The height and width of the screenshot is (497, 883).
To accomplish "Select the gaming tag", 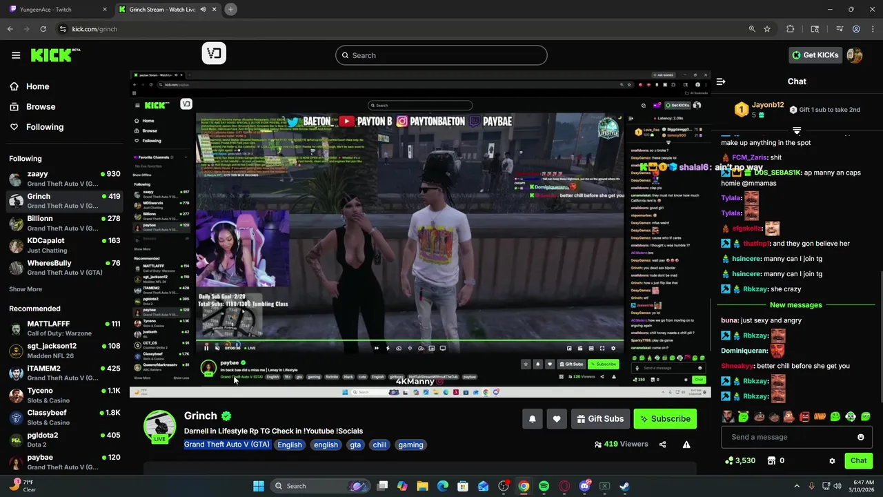I will 410,445.
